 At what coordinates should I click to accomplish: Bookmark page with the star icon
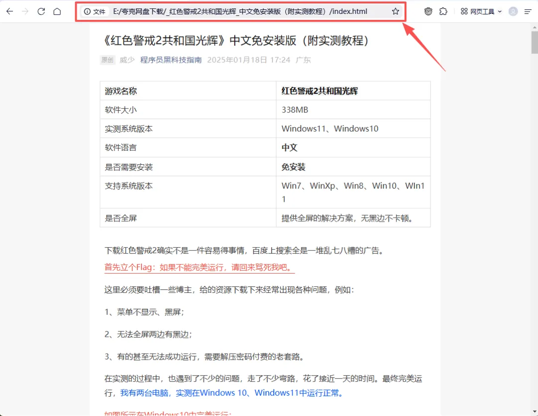click(x=395, y=11)
